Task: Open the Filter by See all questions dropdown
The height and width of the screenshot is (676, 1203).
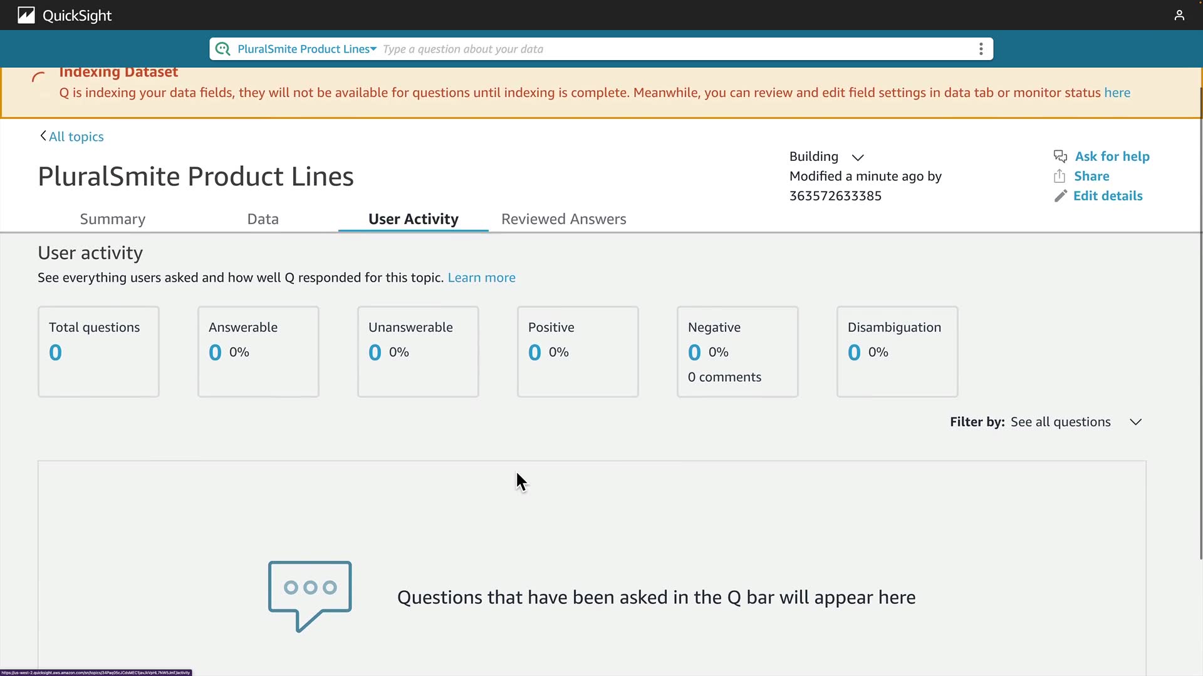Action: [x=1135, y=422]
